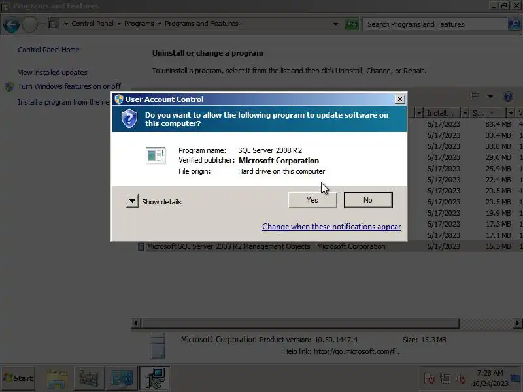This screenshot has width=523, height=392.
Task: Click the 83.4 MB size cell
Action: [498, 124]
